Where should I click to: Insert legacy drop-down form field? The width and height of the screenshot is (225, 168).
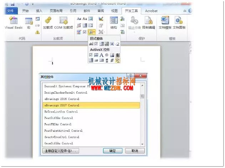click(102, 44)
